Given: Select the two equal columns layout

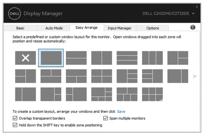Looking at the screenshot, I should pos(101,58).
